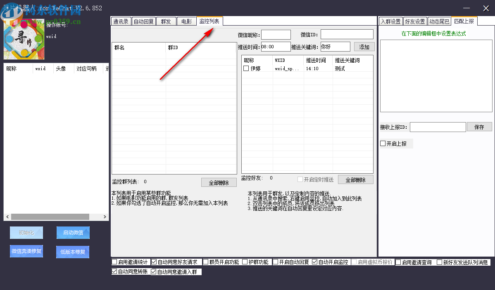Toggle the 新好友发送队列消息 checkbox
Viewport: 495px width, 290px height.
point(440,262)
